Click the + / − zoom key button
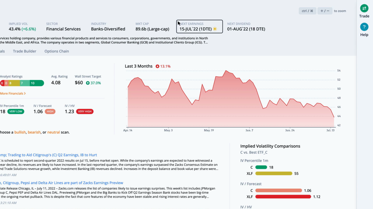The height and width of the screenshot is (209, 373). pyautogui.click(x=325, y=11)
